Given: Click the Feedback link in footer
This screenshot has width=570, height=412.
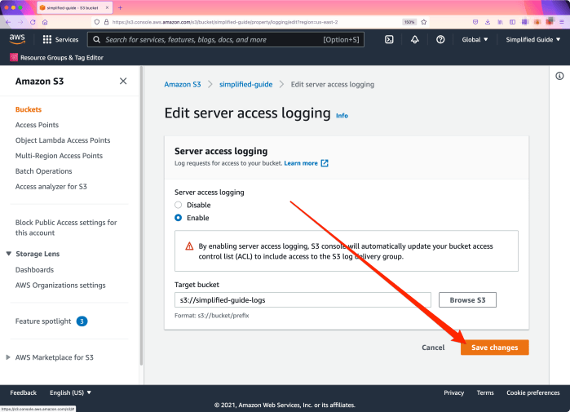Looking at the screenshot, I should tap(24, 392).
